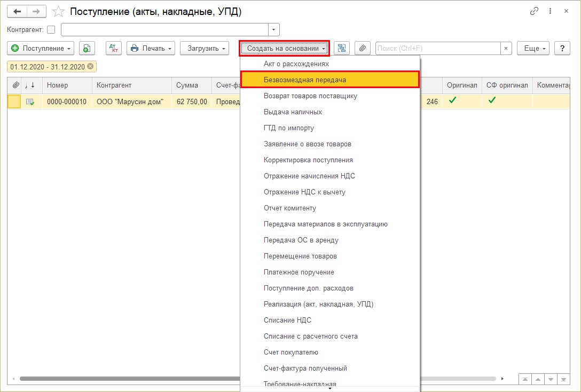
Task: Click the Номер column header
Action: (x=67, y=85)
